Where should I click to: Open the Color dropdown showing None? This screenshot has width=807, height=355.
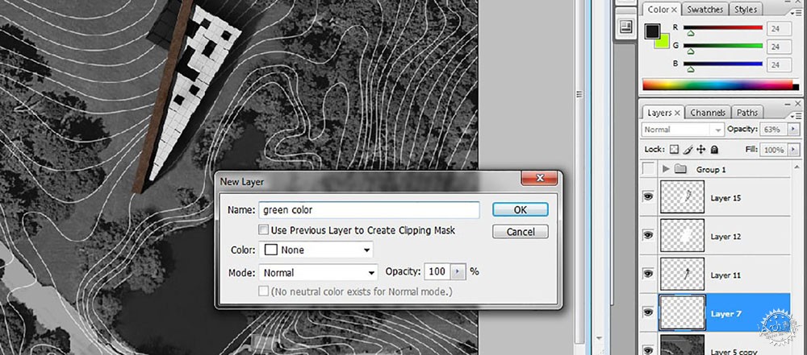pos(316,250)
